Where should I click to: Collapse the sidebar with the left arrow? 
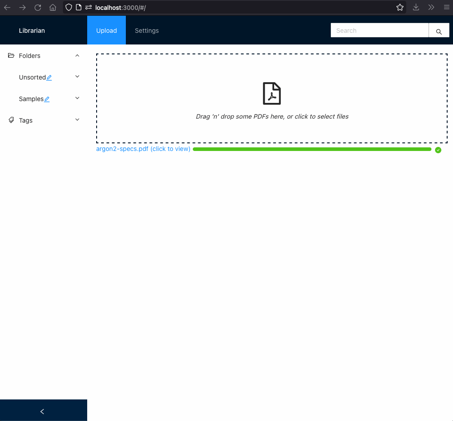pyautogui.click(x=43, y=411)
